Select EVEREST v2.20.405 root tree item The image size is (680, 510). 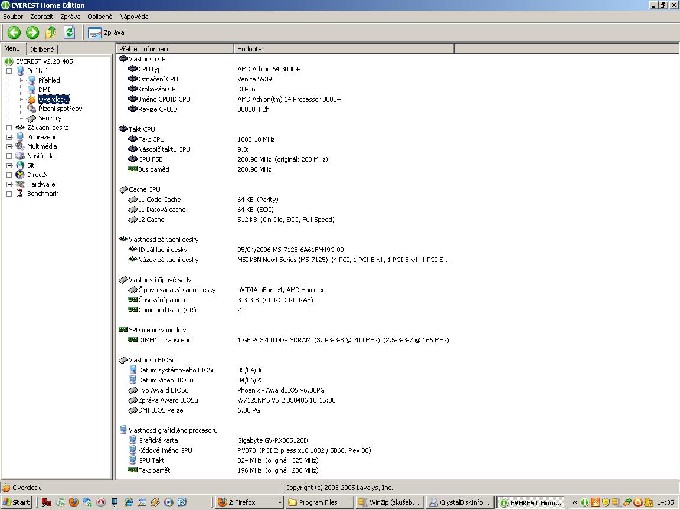[44, 61]
